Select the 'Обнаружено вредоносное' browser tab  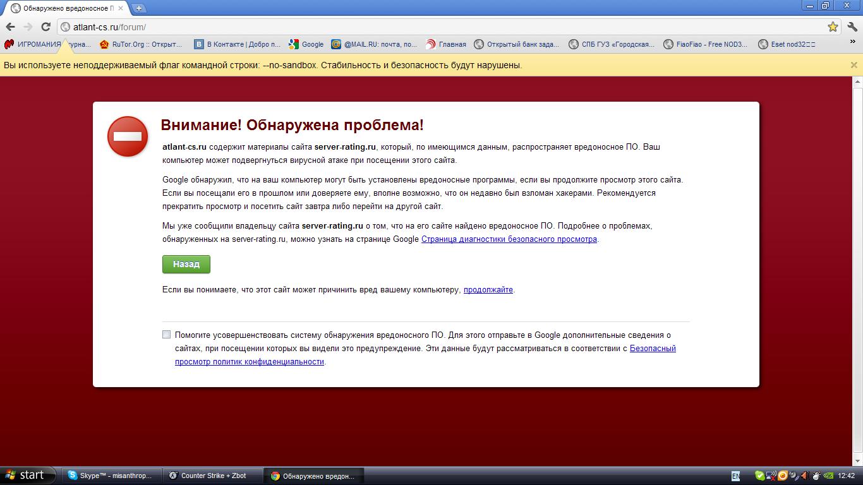coord(66,8)
